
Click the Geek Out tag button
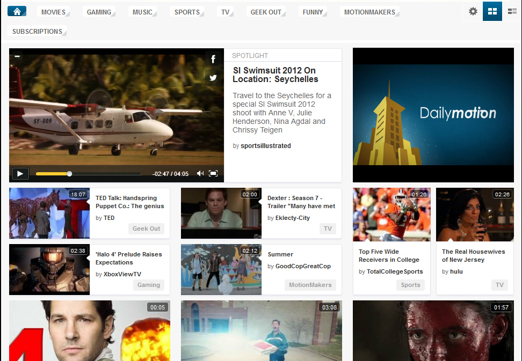pos(146,229)
